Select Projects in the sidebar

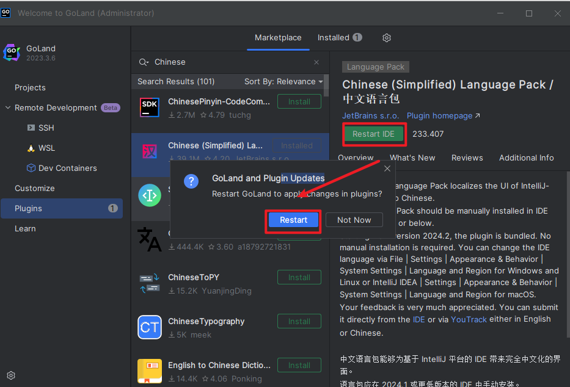[30, 87]
